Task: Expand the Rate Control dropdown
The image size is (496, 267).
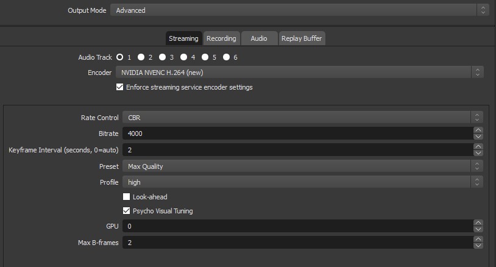Action: (x=302, y=118)
